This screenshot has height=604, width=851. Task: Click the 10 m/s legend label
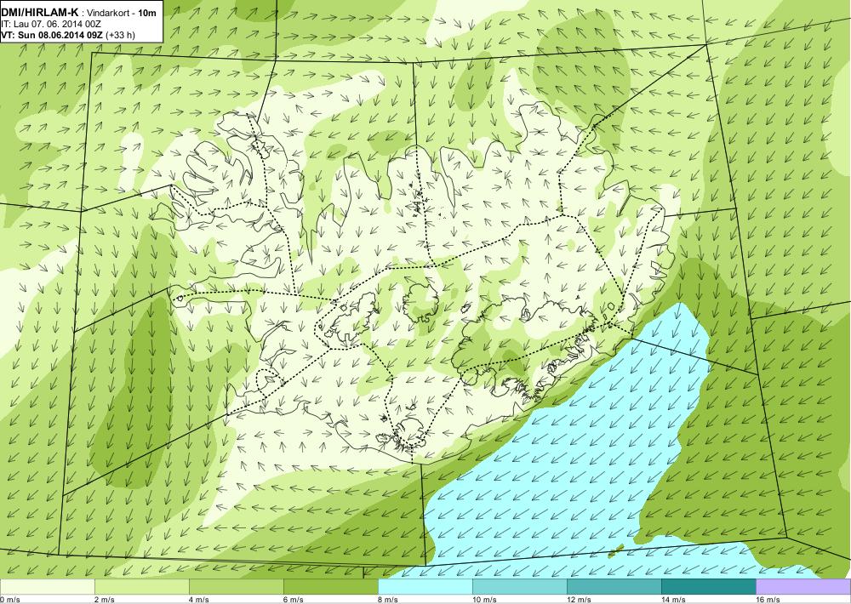tap(484, 600)
